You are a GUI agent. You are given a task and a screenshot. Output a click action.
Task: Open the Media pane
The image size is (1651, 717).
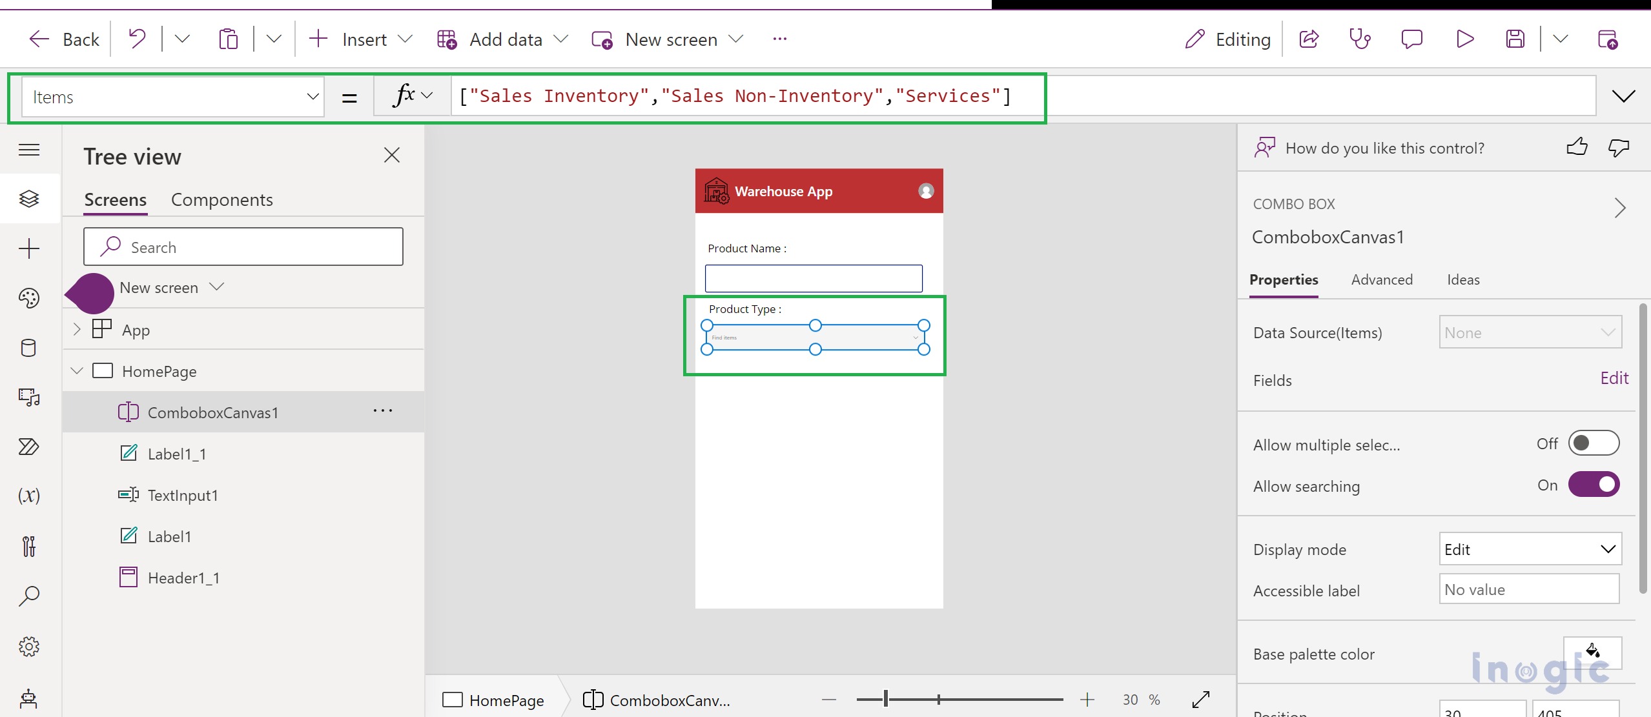coord(29,398)
